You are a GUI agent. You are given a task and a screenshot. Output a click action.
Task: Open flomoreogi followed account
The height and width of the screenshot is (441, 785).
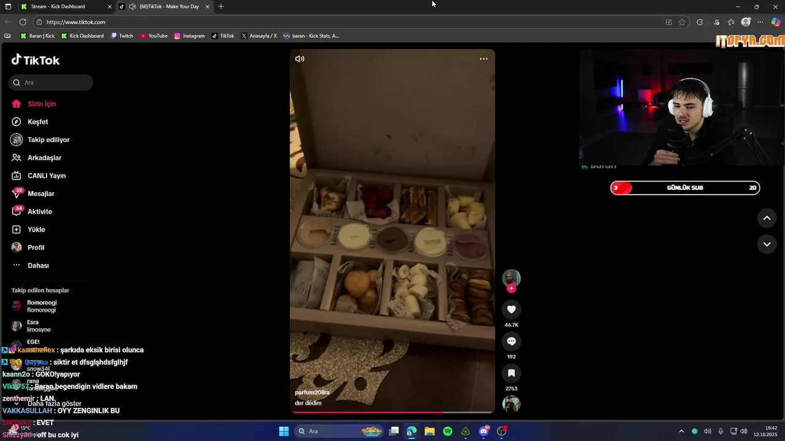coord(34,306)
